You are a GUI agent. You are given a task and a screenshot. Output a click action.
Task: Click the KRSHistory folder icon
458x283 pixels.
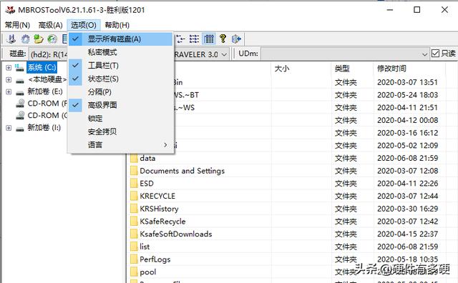point(134,209)
